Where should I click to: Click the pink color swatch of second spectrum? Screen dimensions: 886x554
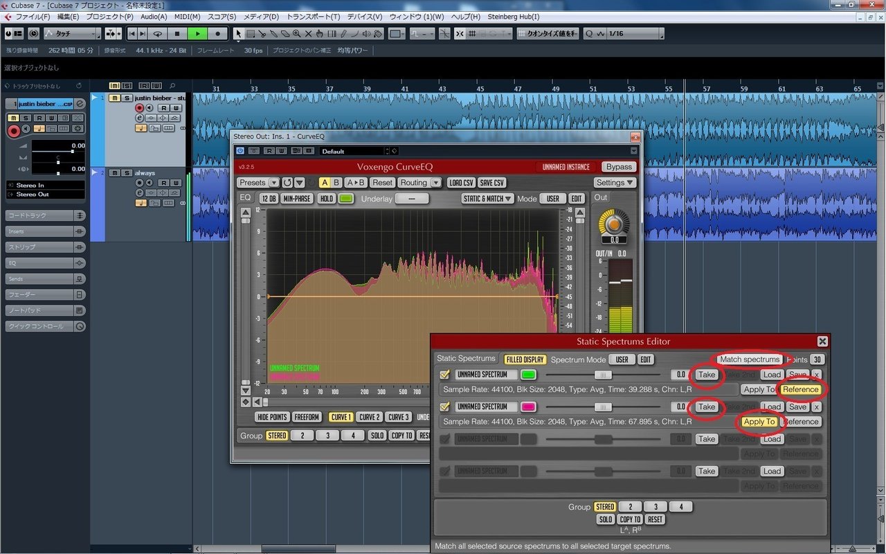point(529,406)
